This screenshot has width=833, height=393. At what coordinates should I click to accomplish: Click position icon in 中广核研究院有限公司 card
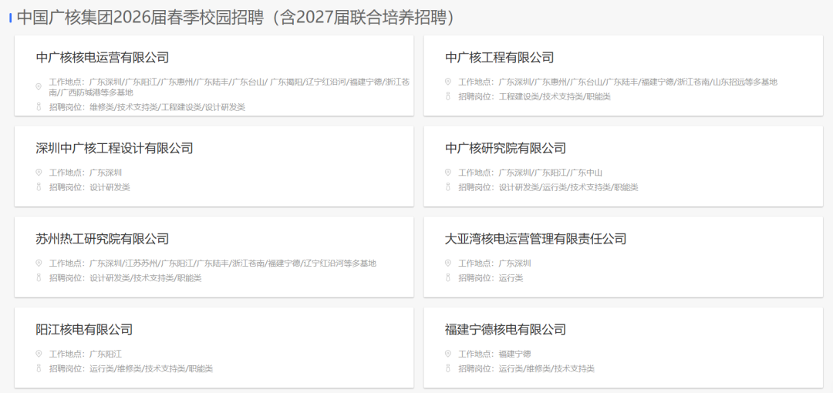tap(448, 187)
